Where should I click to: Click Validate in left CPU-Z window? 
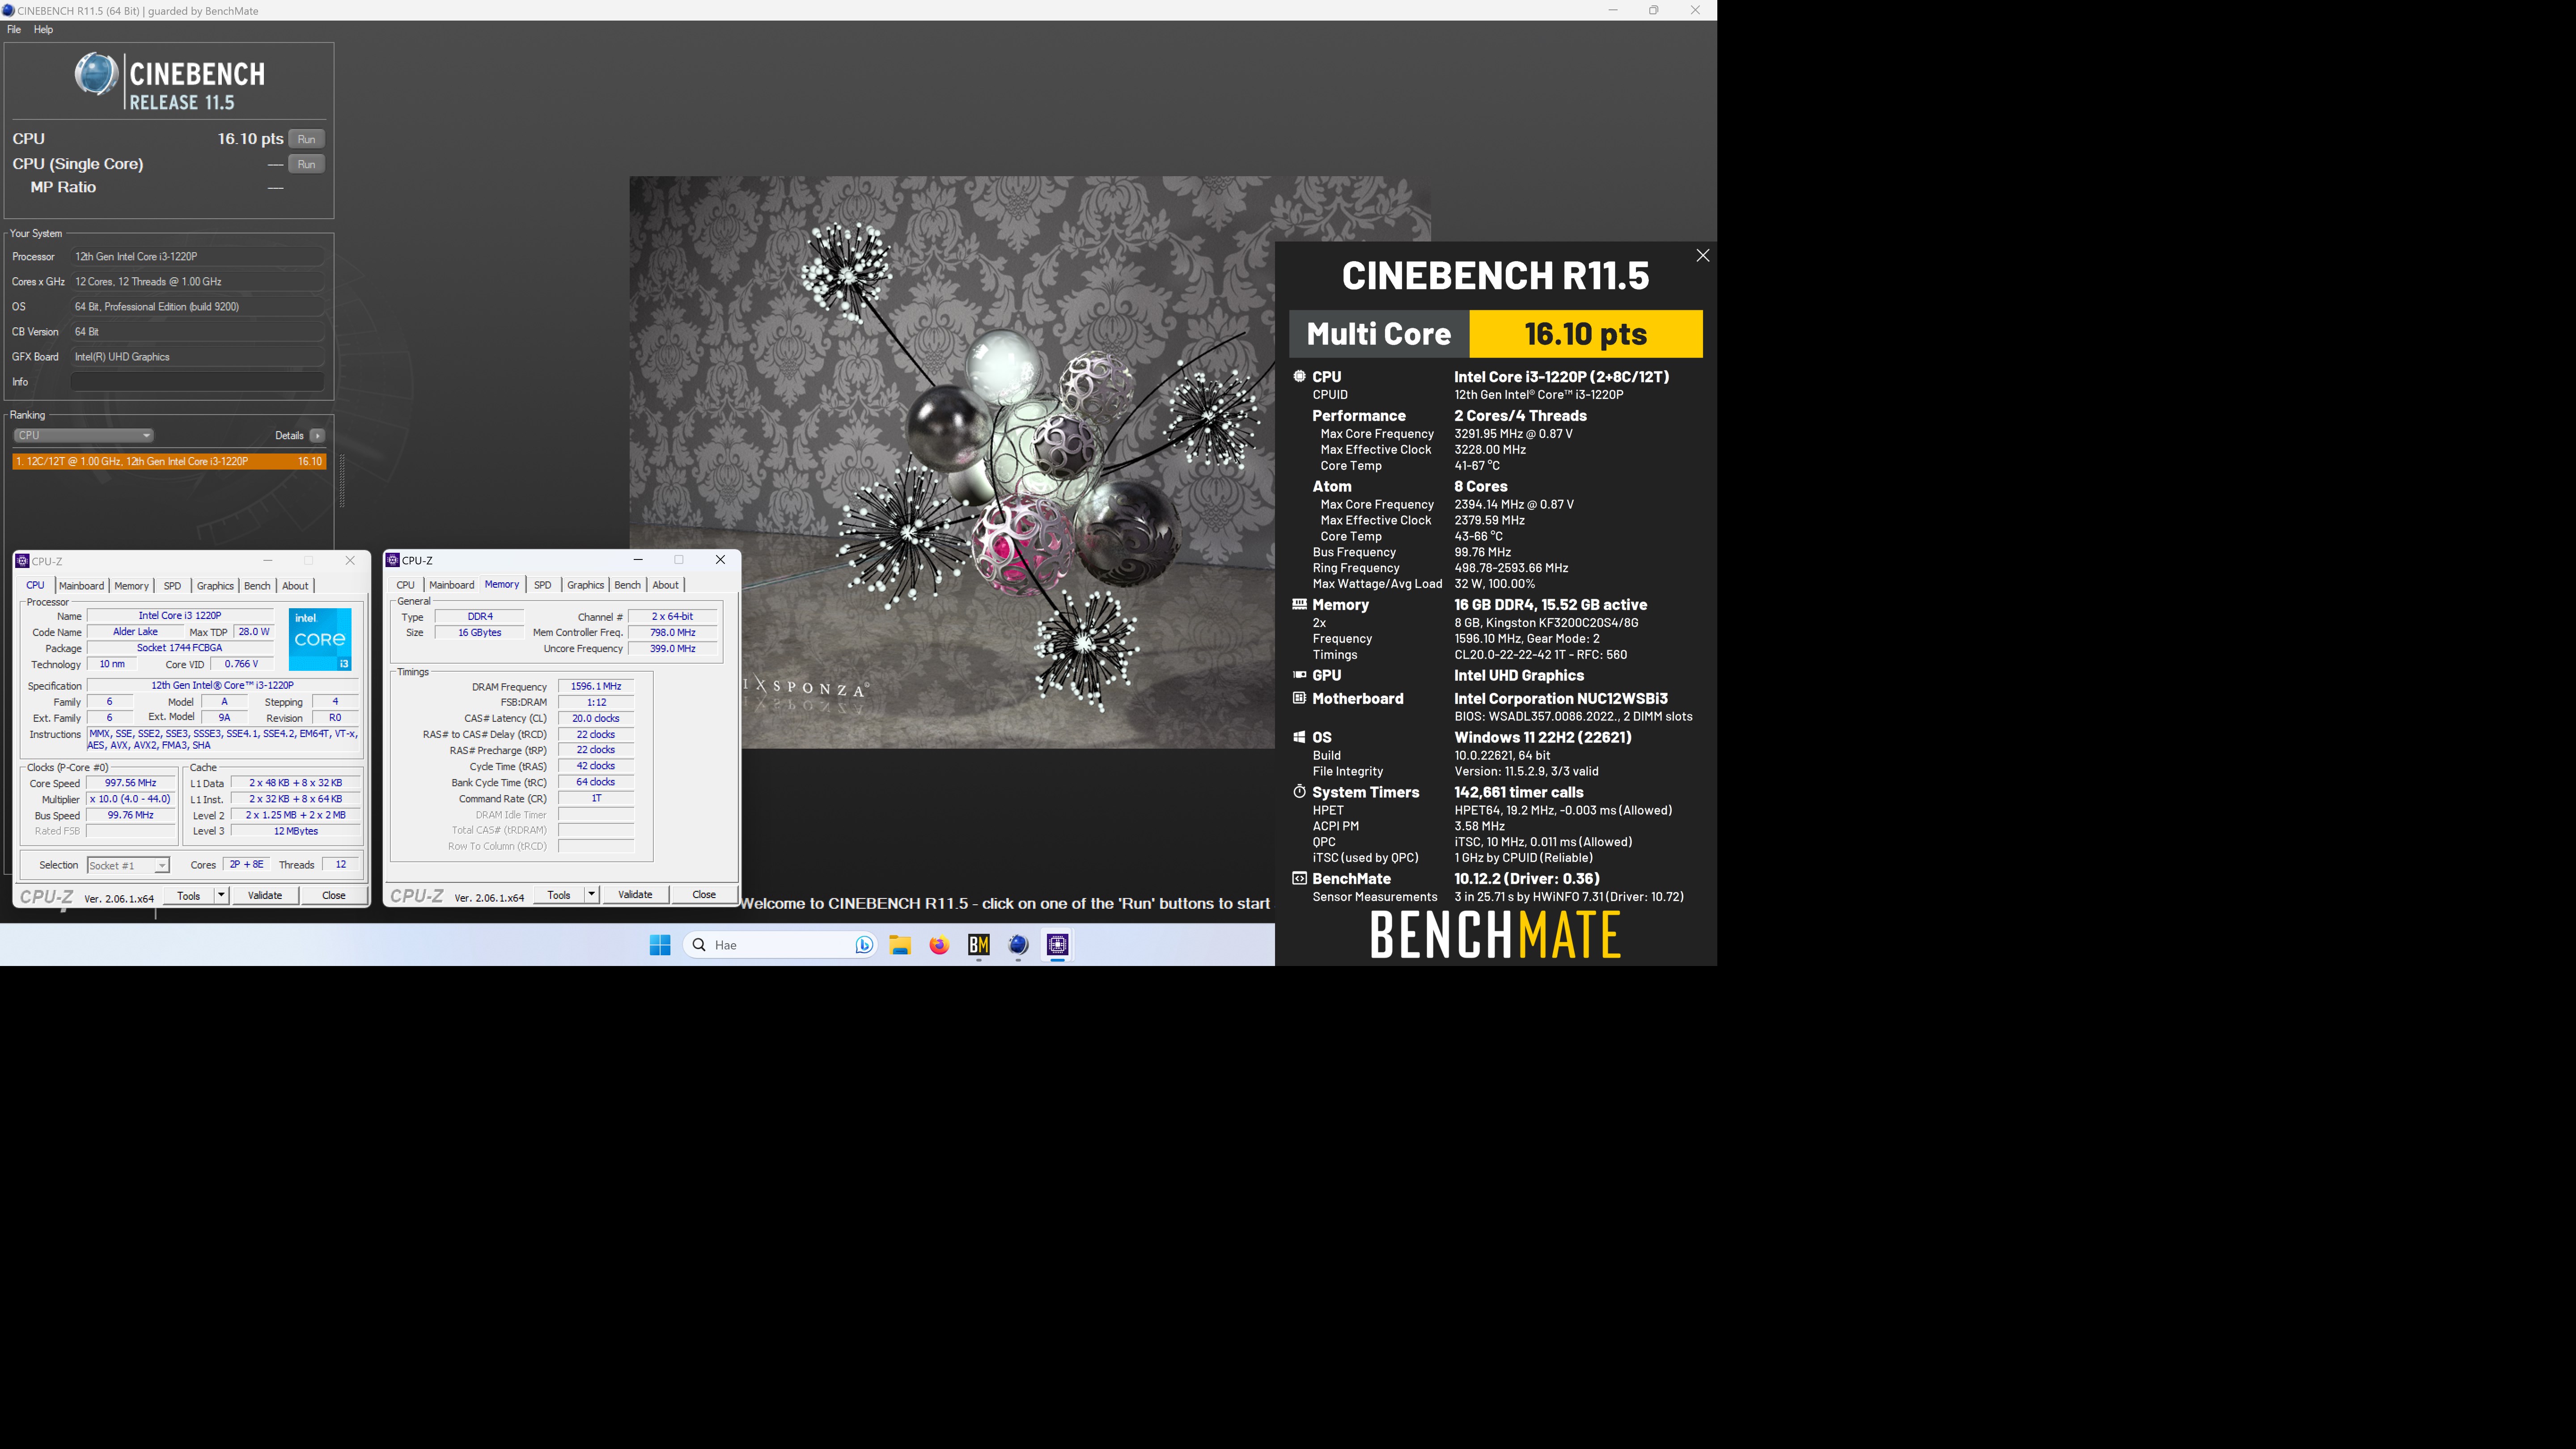point(265,896)
